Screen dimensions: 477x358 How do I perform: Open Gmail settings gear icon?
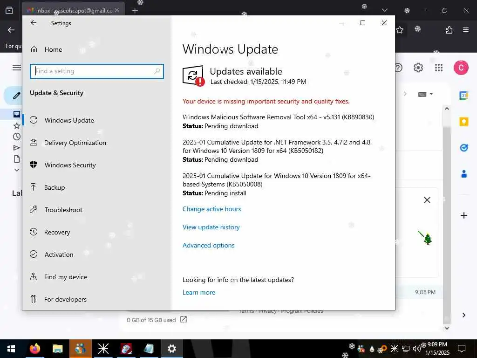coord(418,68)
